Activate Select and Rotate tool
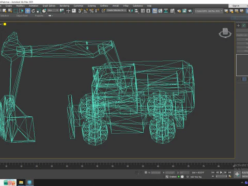The height and width of the screenshot is (186, 248). pyautogui.click(x=33, y=11)
